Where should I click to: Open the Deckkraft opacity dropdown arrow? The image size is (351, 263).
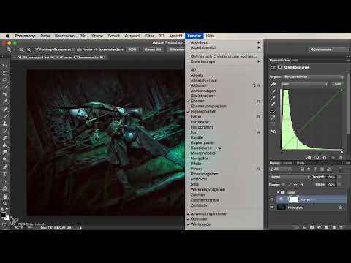(340, 177)
